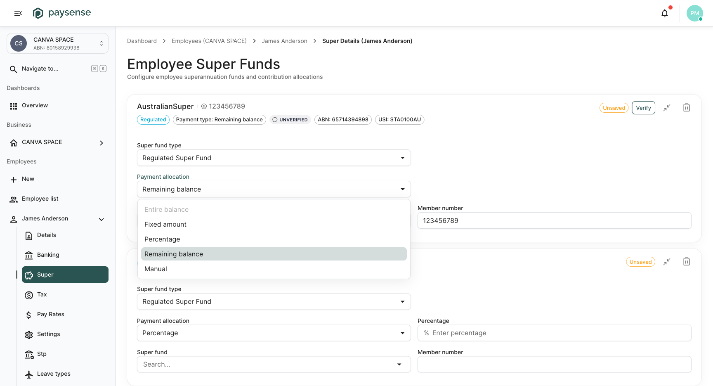The image size is (713, 386).
Task: Click the AustralianSuper fund title
Action: [165, 107]
